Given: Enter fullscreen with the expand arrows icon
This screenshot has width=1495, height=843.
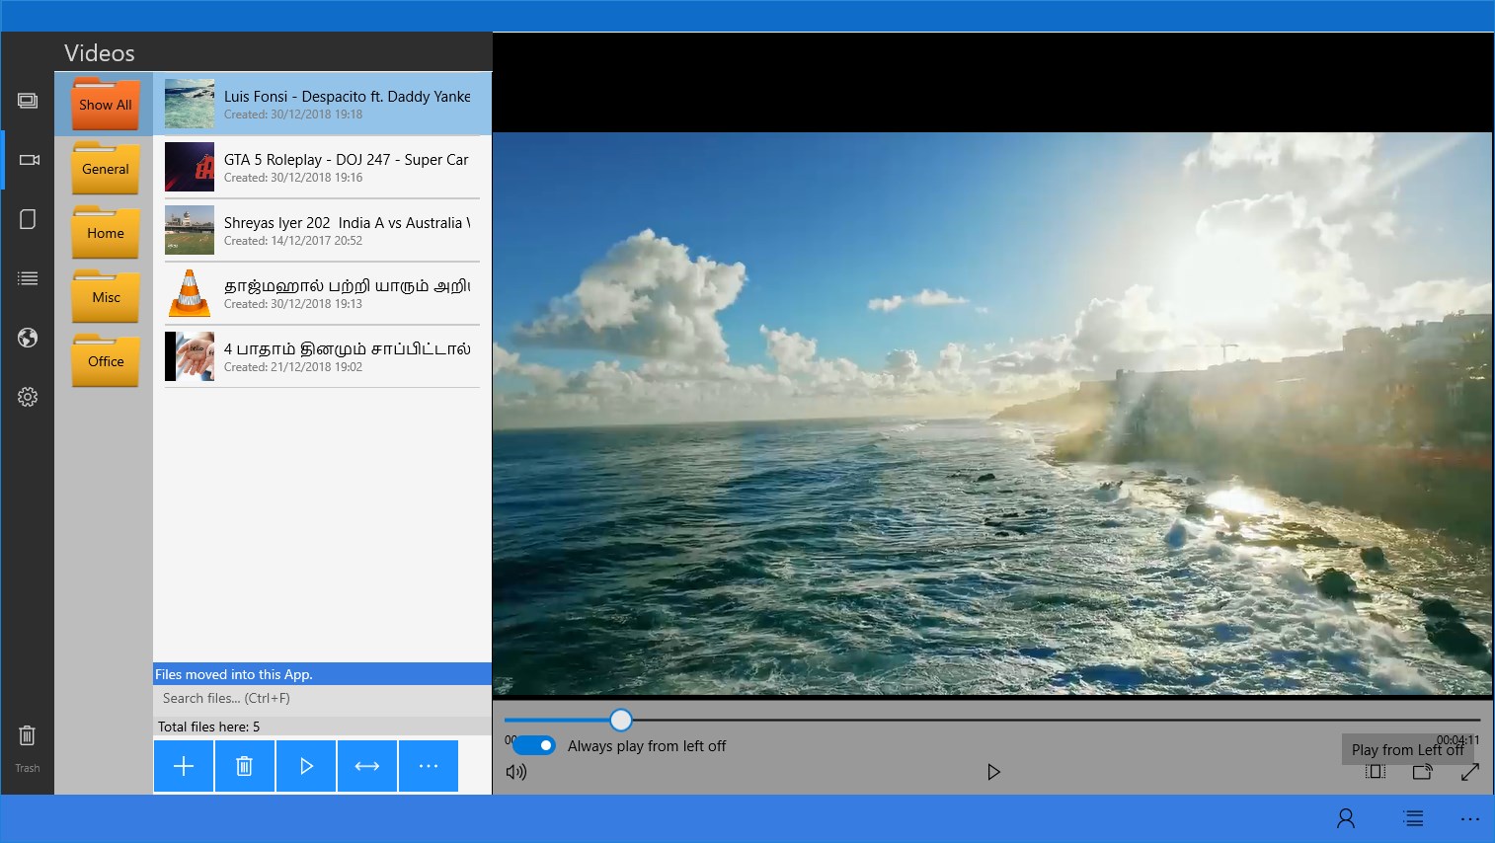Looking at the screenshot, I should [x=1469, y=772].
